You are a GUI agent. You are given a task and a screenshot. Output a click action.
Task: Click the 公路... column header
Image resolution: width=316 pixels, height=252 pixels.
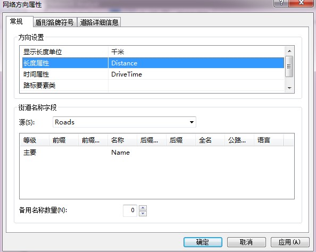click(x=239, y=140)
